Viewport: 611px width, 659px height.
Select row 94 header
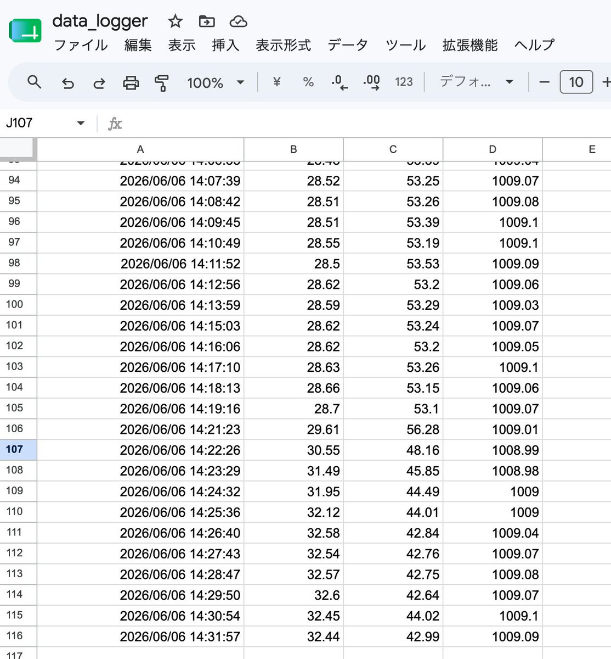18,181
